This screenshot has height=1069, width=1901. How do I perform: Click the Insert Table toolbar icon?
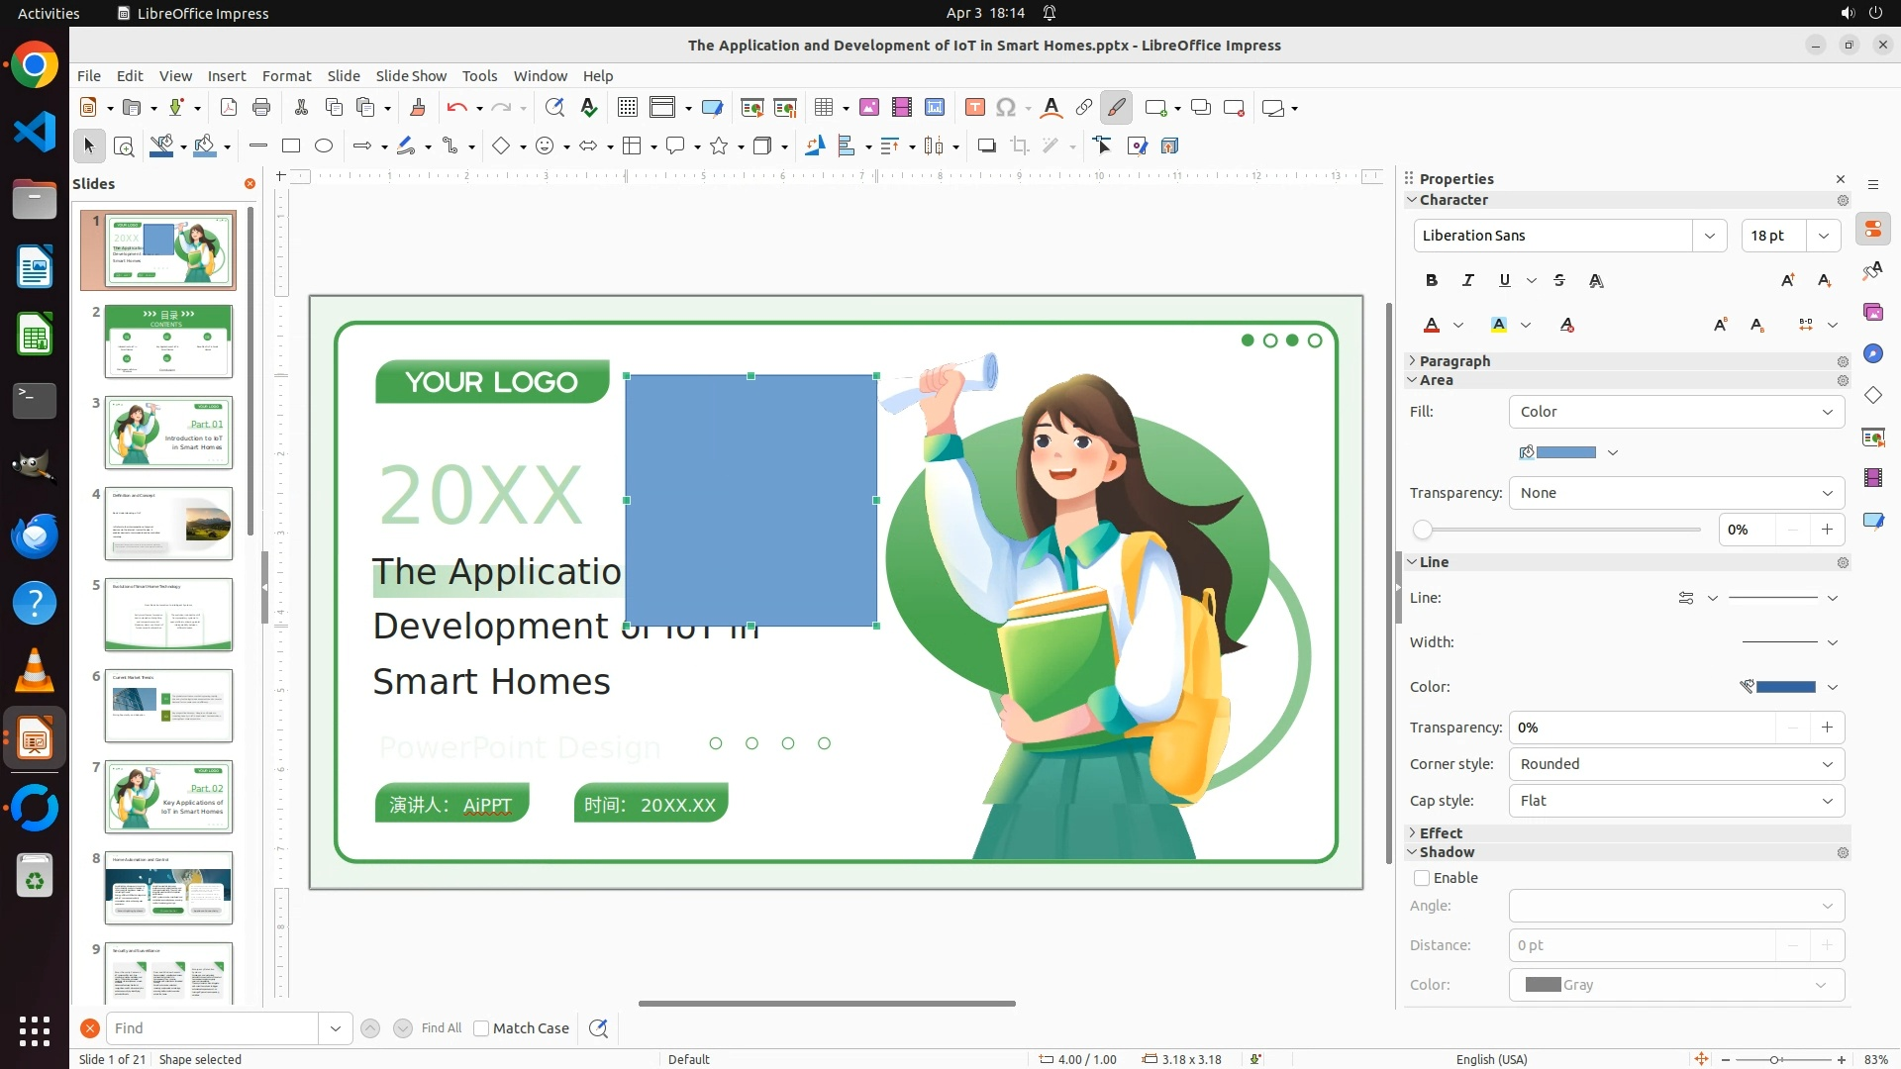824,108
